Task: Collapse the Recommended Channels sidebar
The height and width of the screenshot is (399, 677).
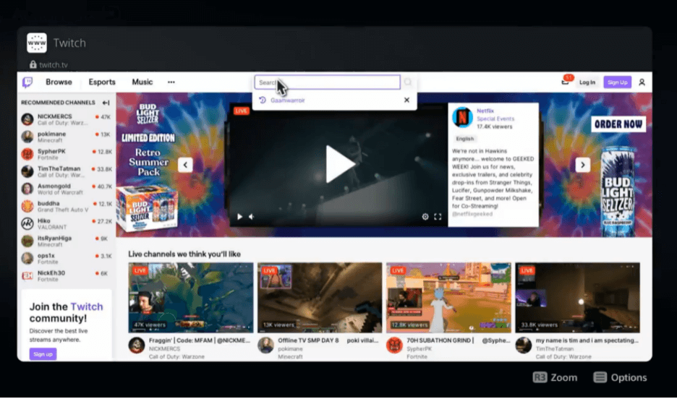Action: pyautogui.click(x=106, y=103)
